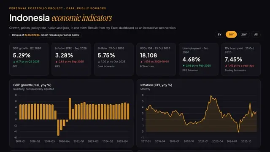Click the '0.08 pt vs Feb 2025' change

[x=197, y=66]
